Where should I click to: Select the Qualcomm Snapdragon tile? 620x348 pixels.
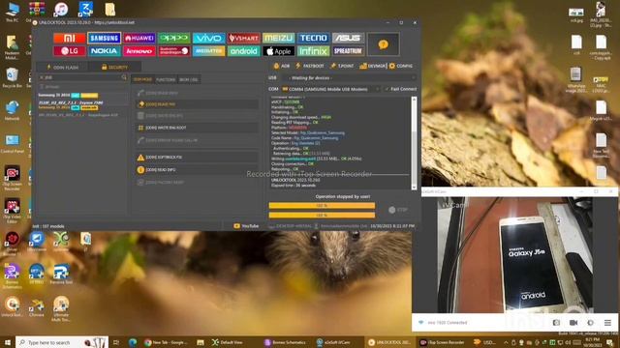174,51
